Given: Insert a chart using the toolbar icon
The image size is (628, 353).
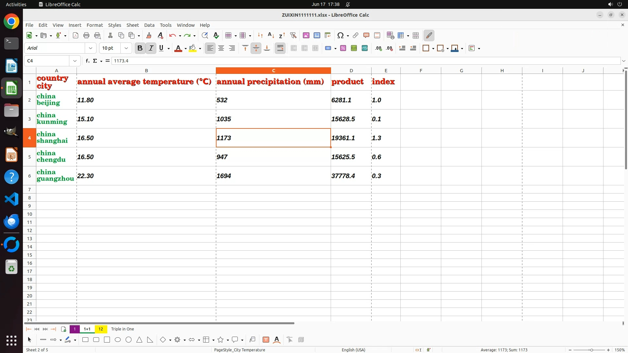Looking at the screenshot, I should pyautogui.click(x=317, y=35).
